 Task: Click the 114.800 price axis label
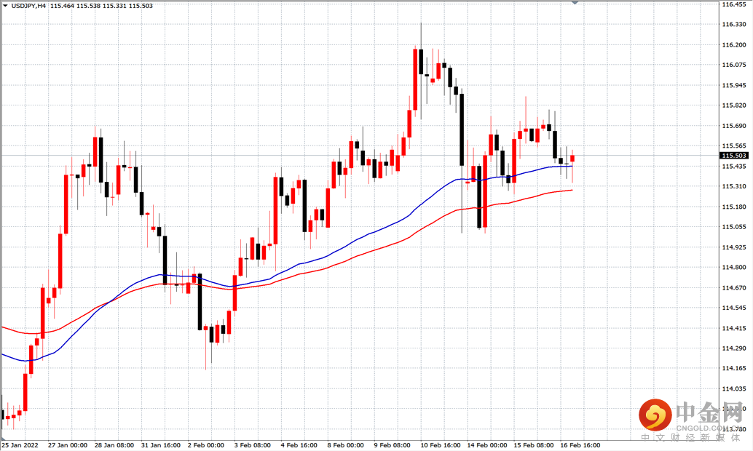click(x=734, y=268)
